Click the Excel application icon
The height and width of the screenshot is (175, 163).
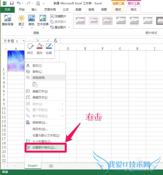tap(5, 3)
